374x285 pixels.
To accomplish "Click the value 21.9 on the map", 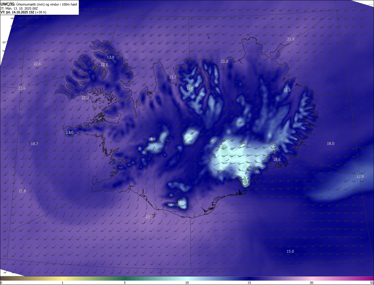I will point(291,39).
